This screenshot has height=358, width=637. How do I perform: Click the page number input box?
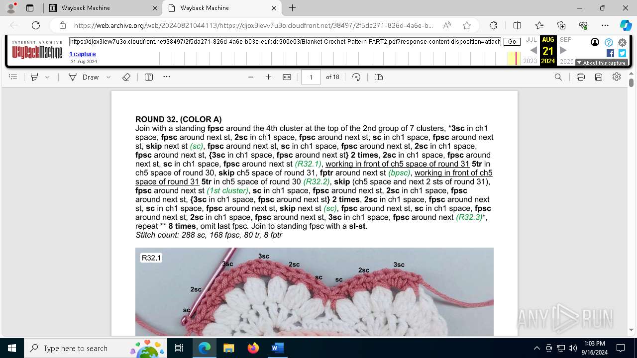pyautogui.click(x=311, y=77)
